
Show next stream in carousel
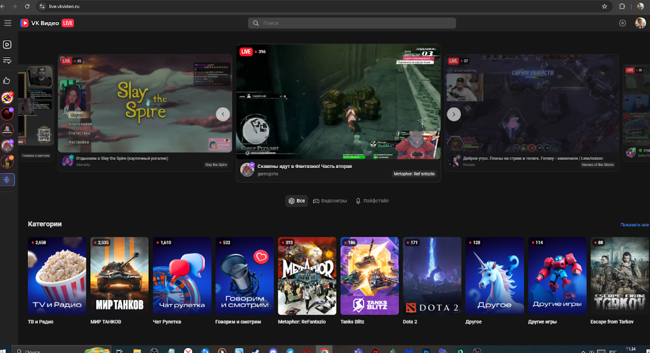coord(454,114)
